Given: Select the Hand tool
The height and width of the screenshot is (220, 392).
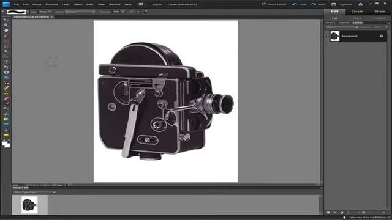Looking at the screenshot, I should 6,31.
